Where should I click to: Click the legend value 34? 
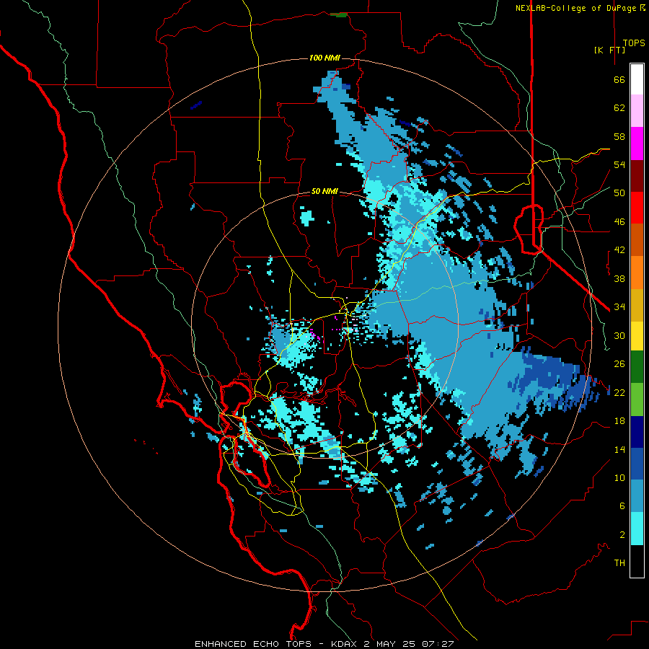point(619,307)
